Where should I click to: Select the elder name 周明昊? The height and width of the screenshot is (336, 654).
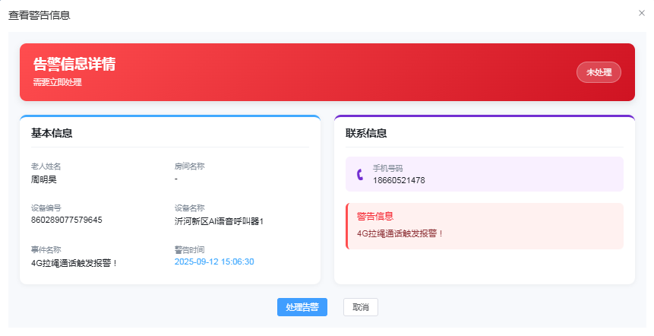pos(43,179)
